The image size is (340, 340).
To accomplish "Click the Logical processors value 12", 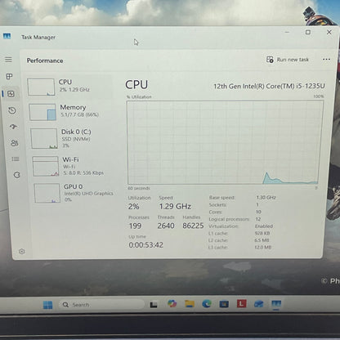I will pyautogui.click(x=258, y=219).
